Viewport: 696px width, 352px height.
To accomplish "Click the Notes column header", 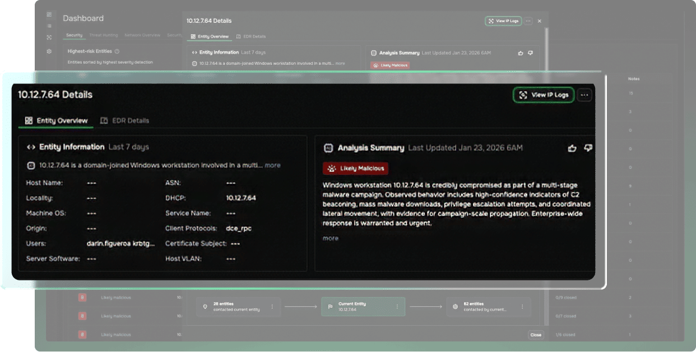I will [634, 79].
